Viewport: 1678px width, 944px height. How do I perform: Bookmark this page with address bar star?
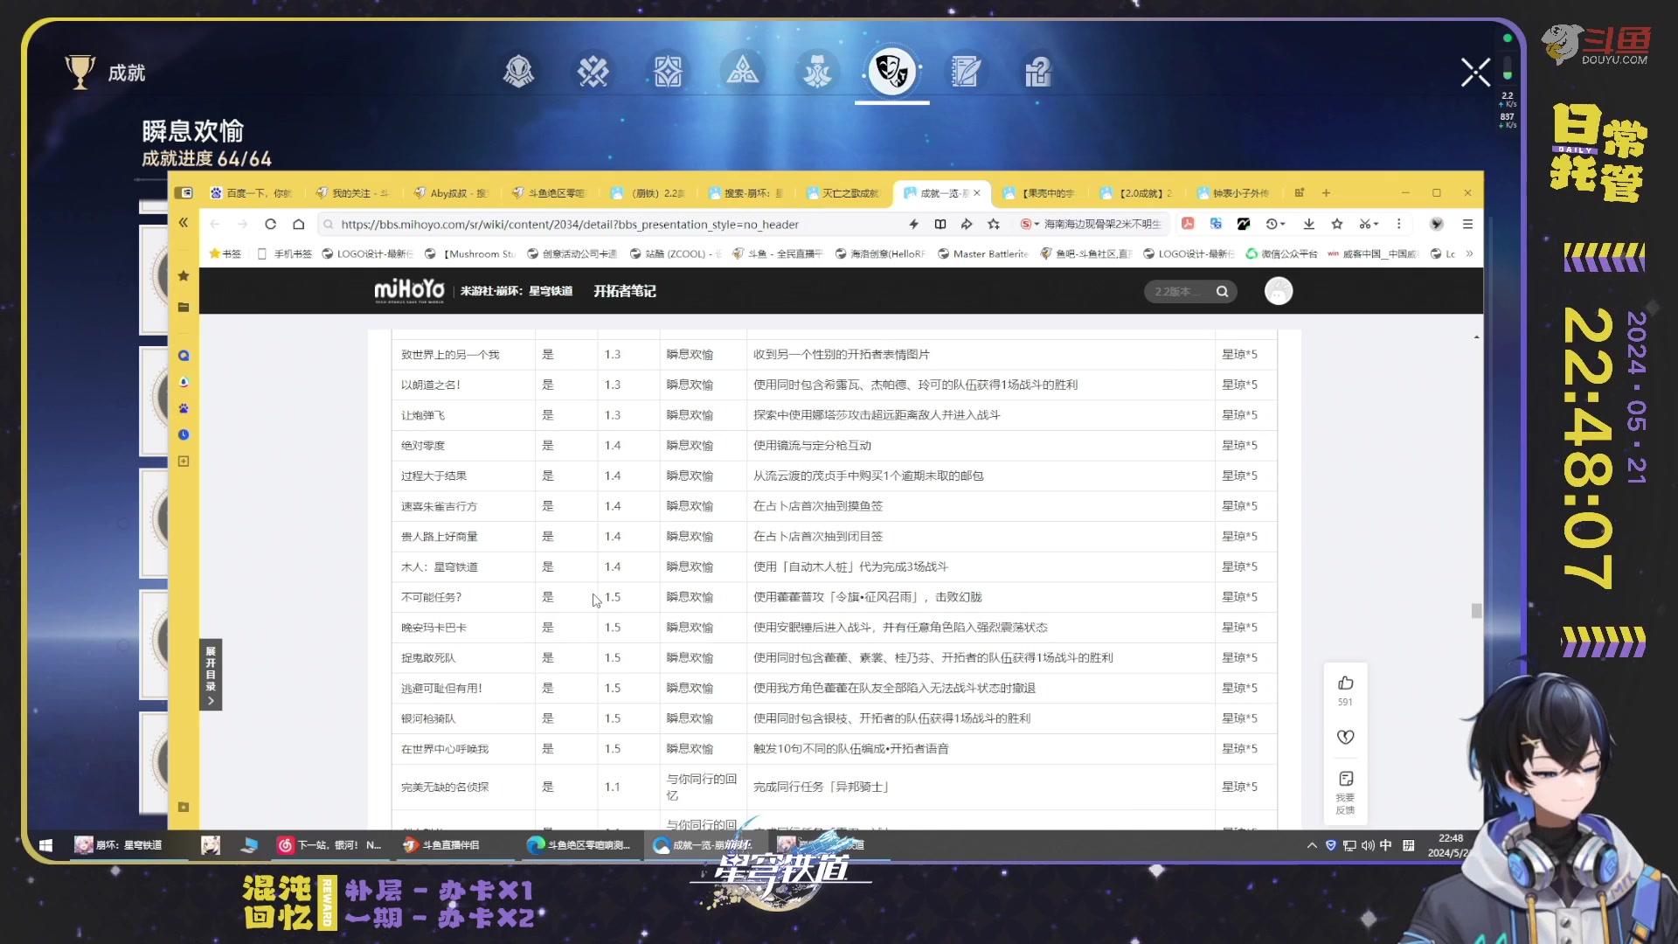click(994, 225)
